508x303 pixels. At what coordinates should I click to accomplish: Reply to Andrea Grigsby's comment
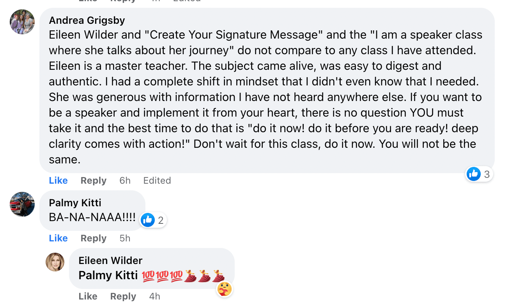tap(94, 181)
